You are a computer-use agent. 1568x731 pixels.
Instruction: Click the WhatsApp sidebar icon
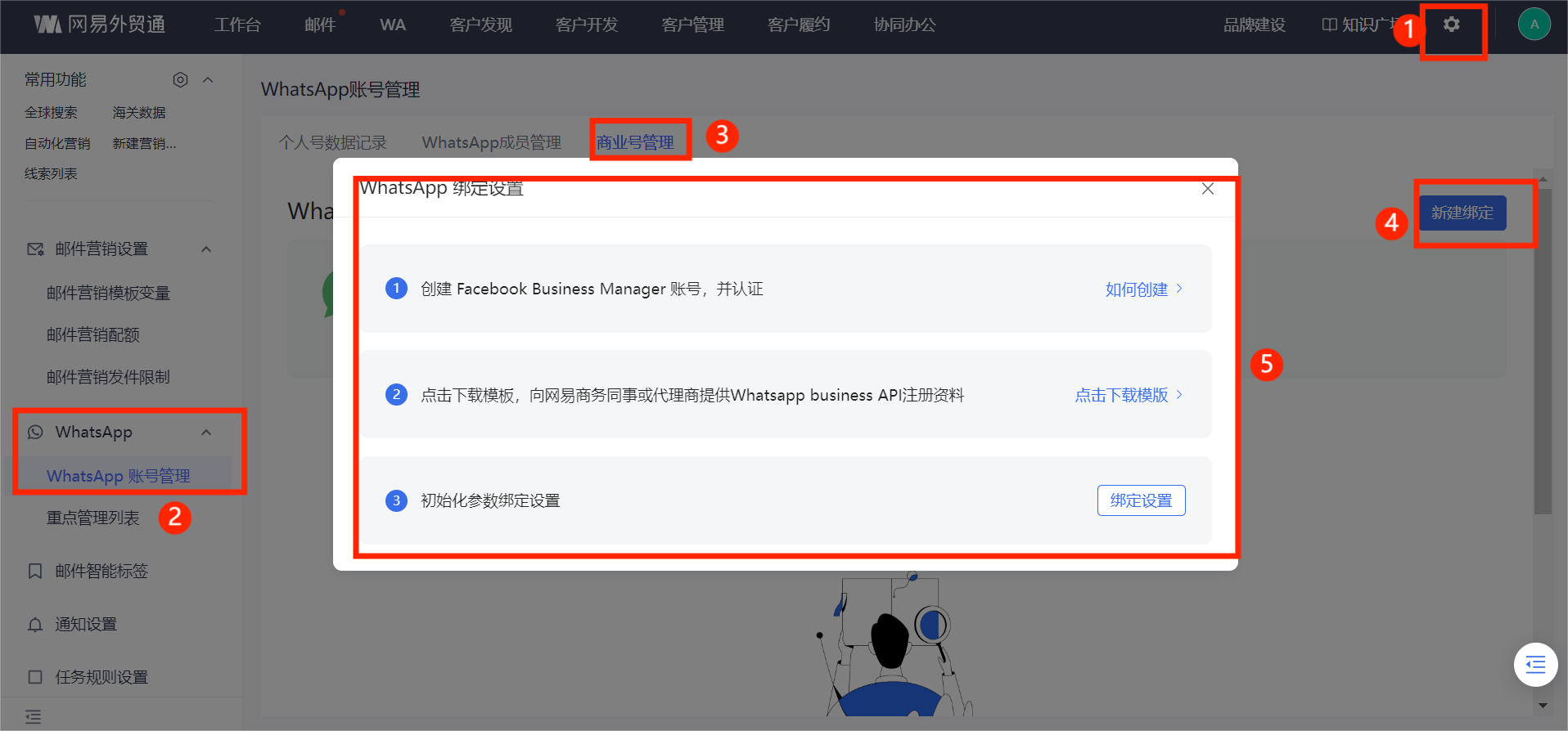(x=35, y=432)
